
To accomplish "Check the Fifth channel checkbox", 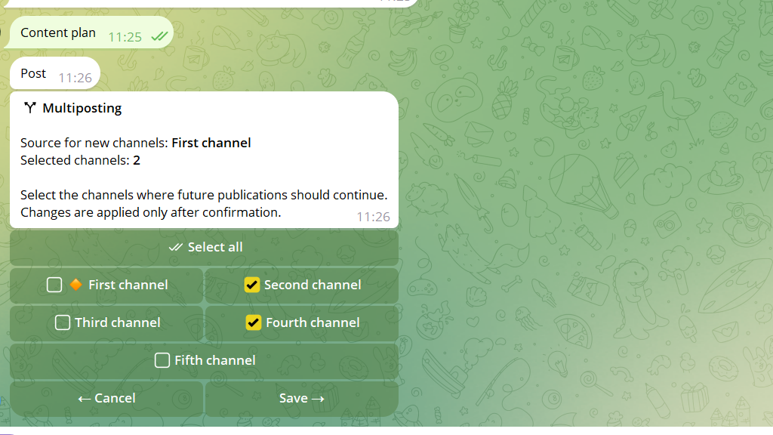I will click(162, 360).
